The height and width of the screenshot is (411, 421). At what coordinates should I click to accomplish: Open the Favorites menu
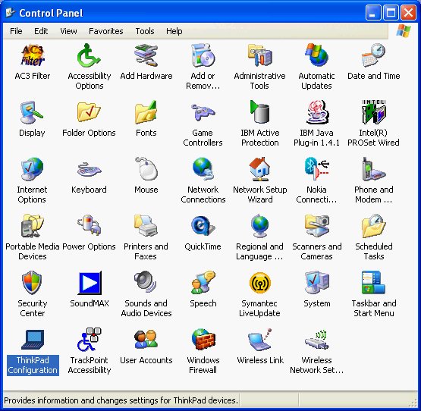105,31
